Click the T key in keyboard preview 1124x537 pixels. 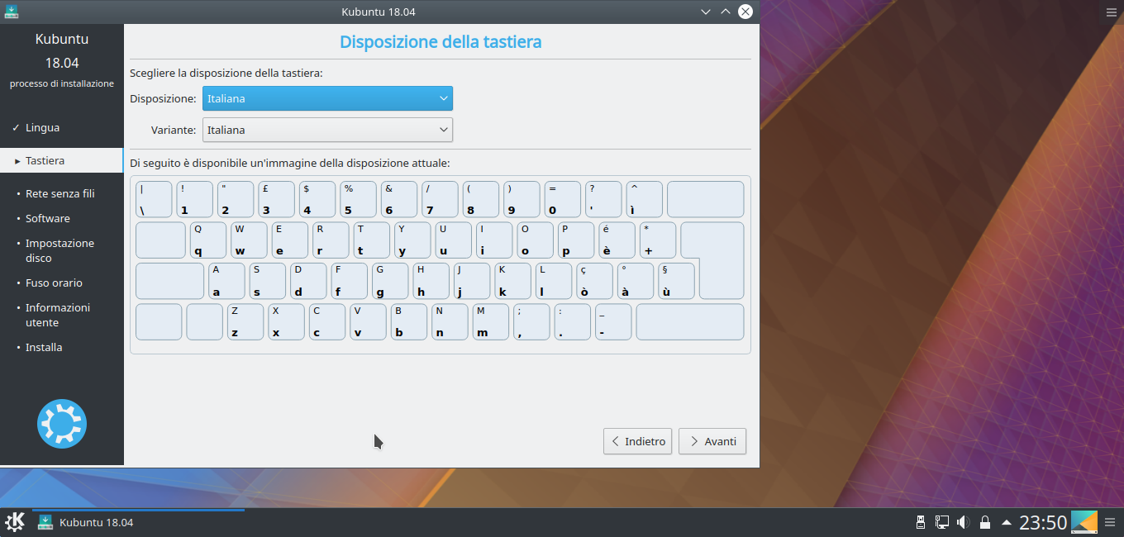371,240
